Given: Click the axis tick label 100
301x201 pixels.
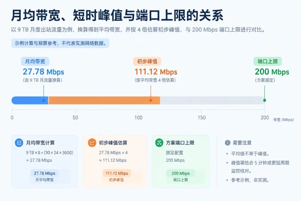Looking at the screenshot, I should [138, 118].
